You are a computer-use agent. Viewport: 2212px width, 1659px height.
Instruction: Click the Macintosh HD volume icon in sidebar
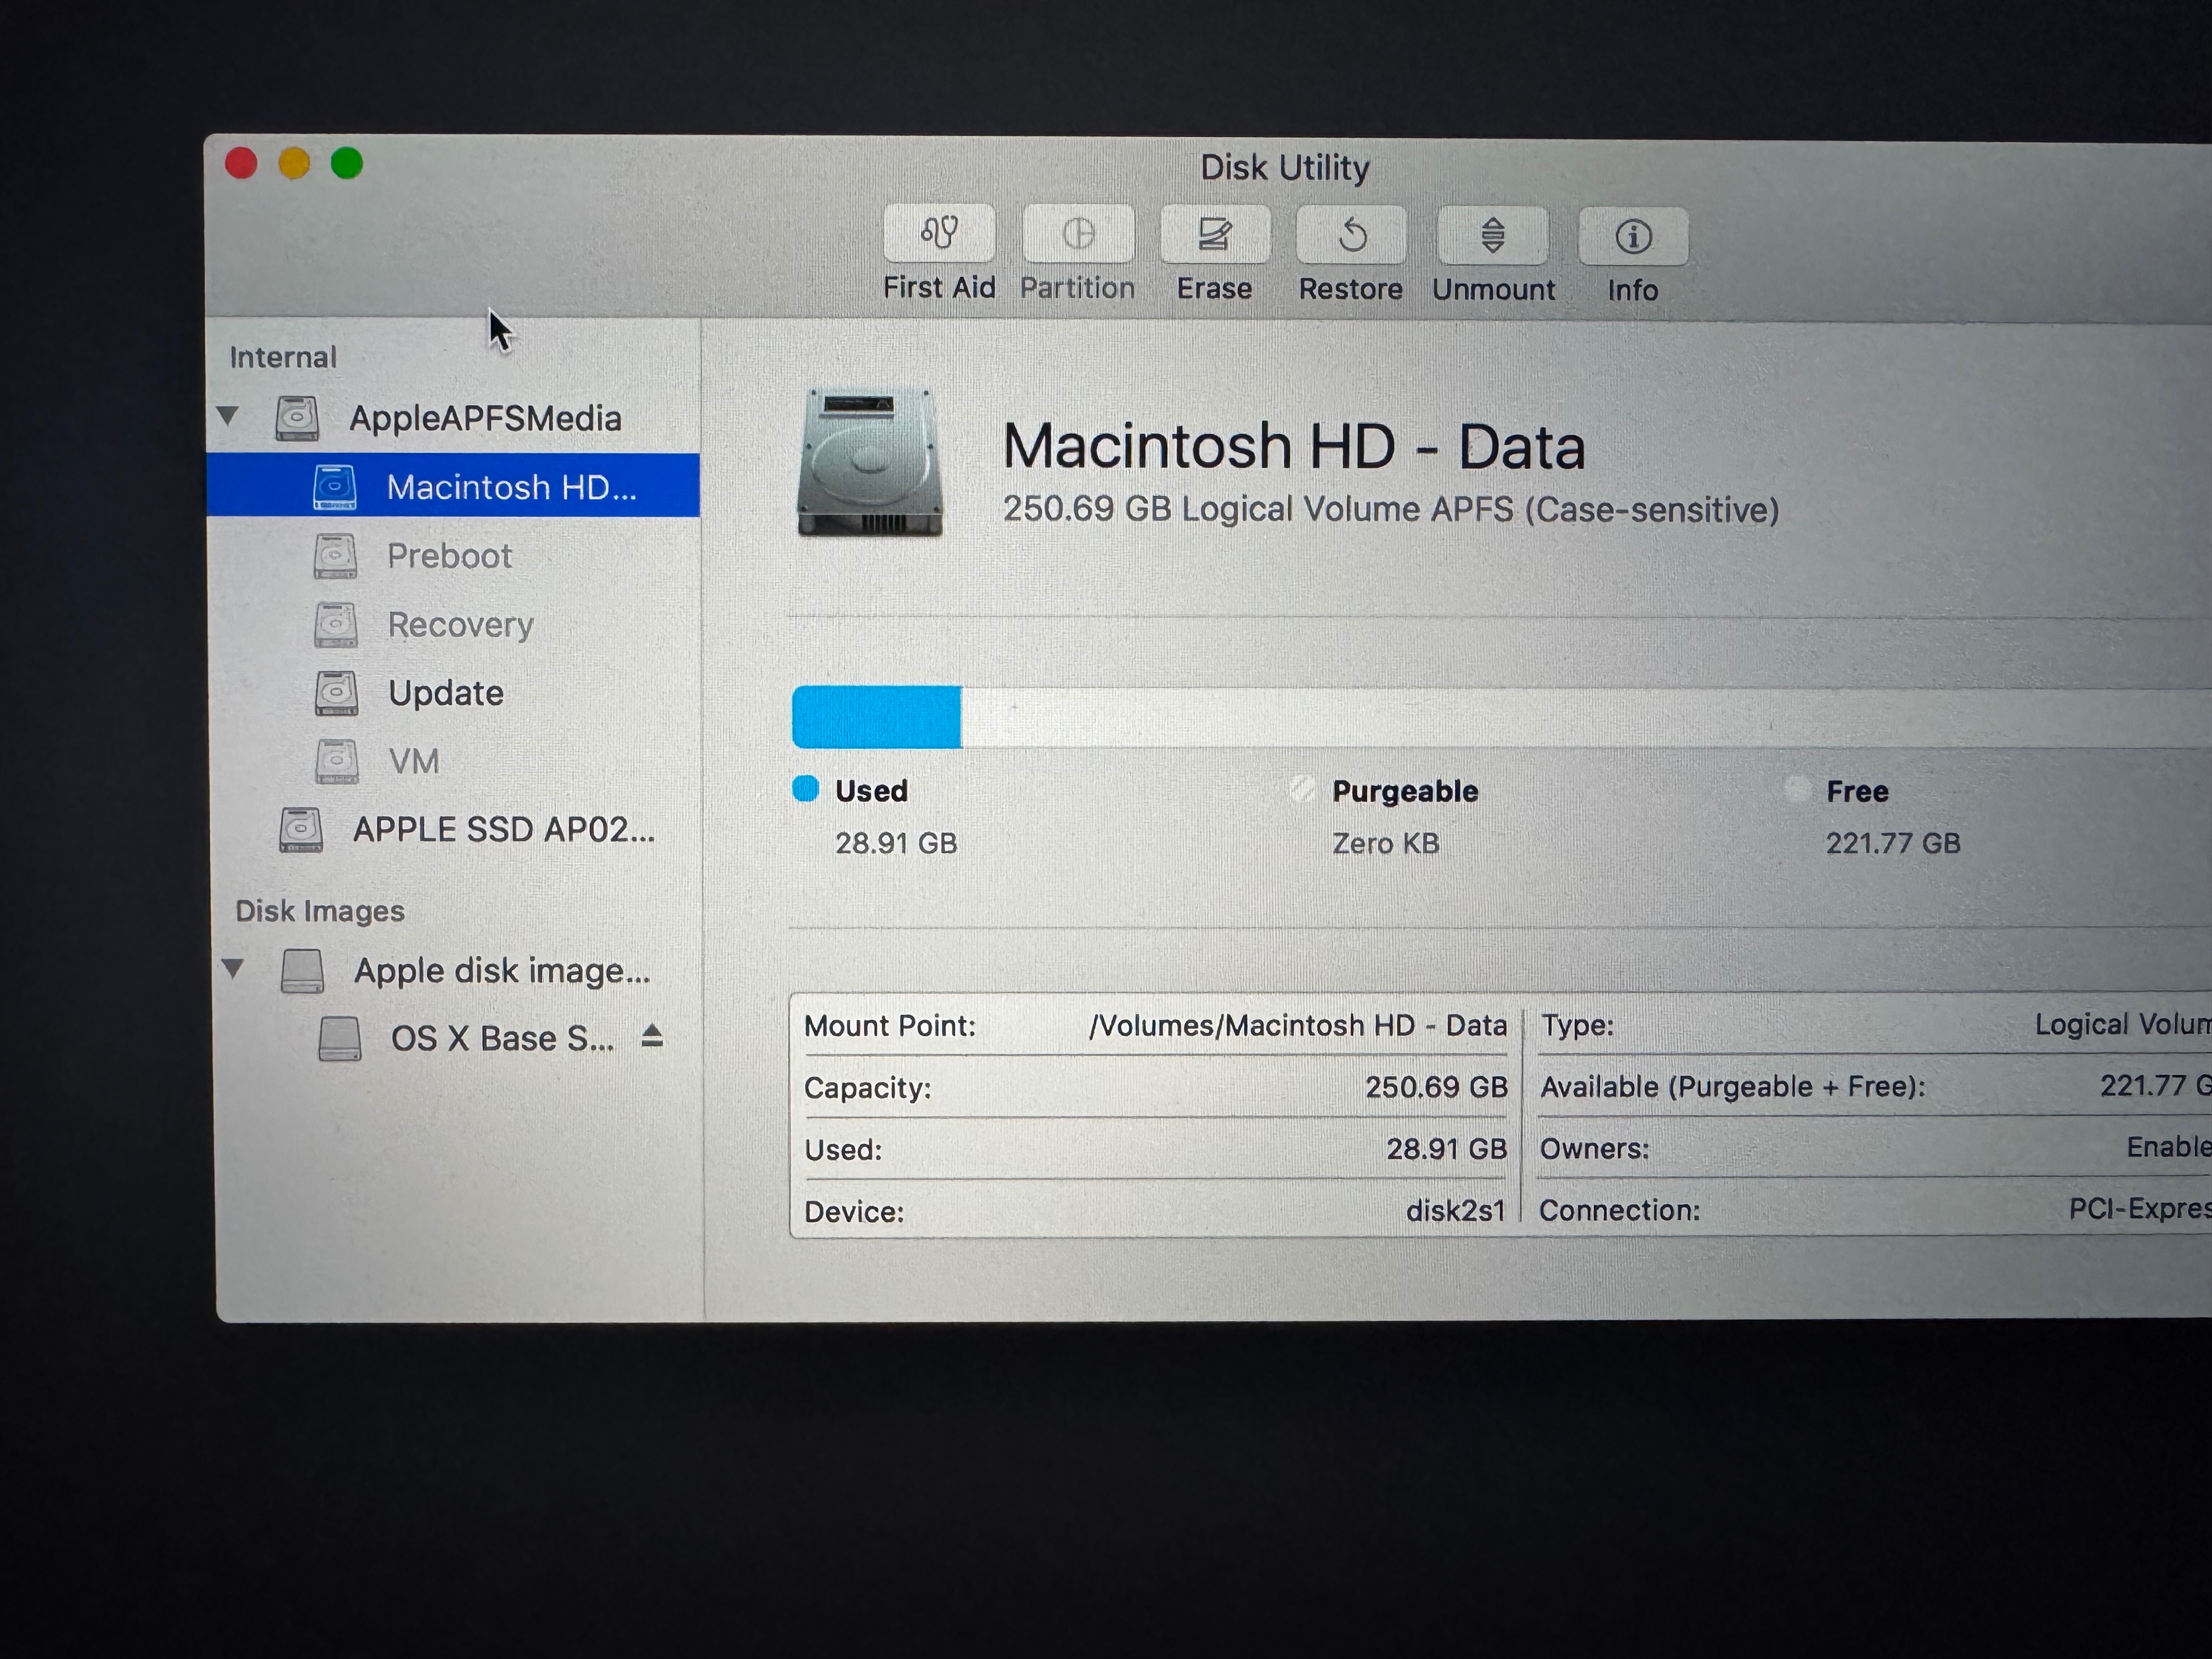pyautogui.click(x=335, y=487)
